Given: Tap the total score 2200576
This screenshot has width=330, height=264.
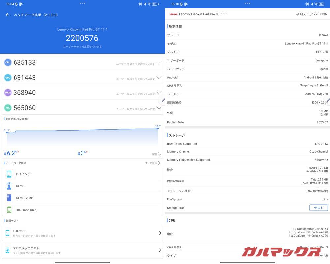Looking at the screenshot, I should point(82,38).
